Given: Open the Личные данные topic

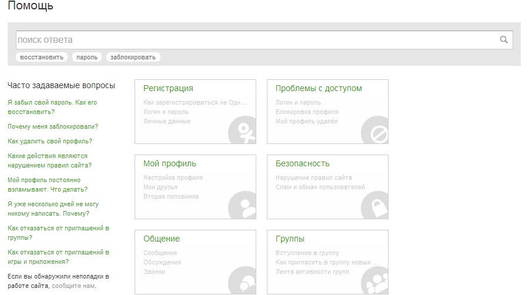Looking at the screenshot, I should (167, 122).
